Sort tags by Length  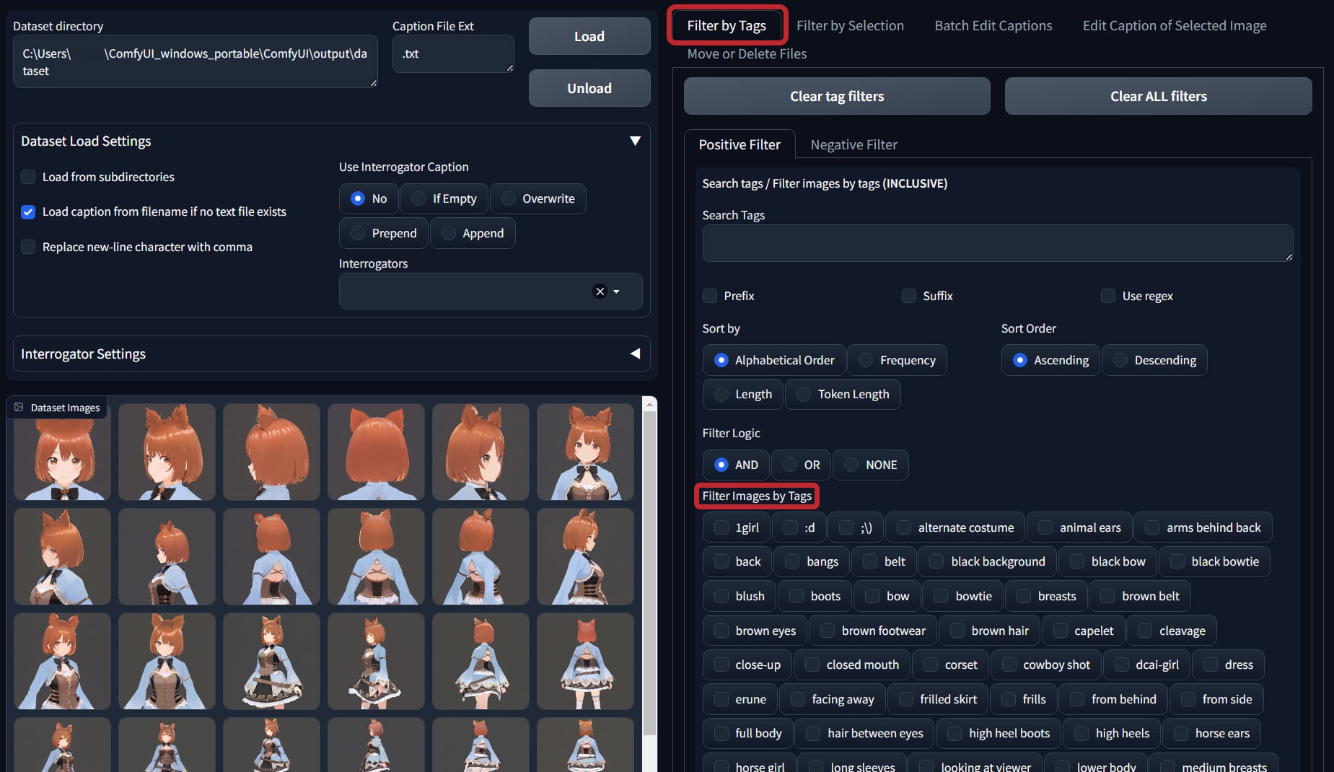click(742, 394)
